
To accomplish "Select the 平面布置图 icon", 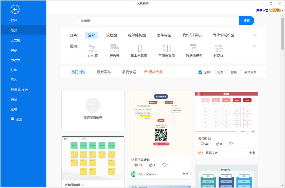I will click(x=166, y=48).
